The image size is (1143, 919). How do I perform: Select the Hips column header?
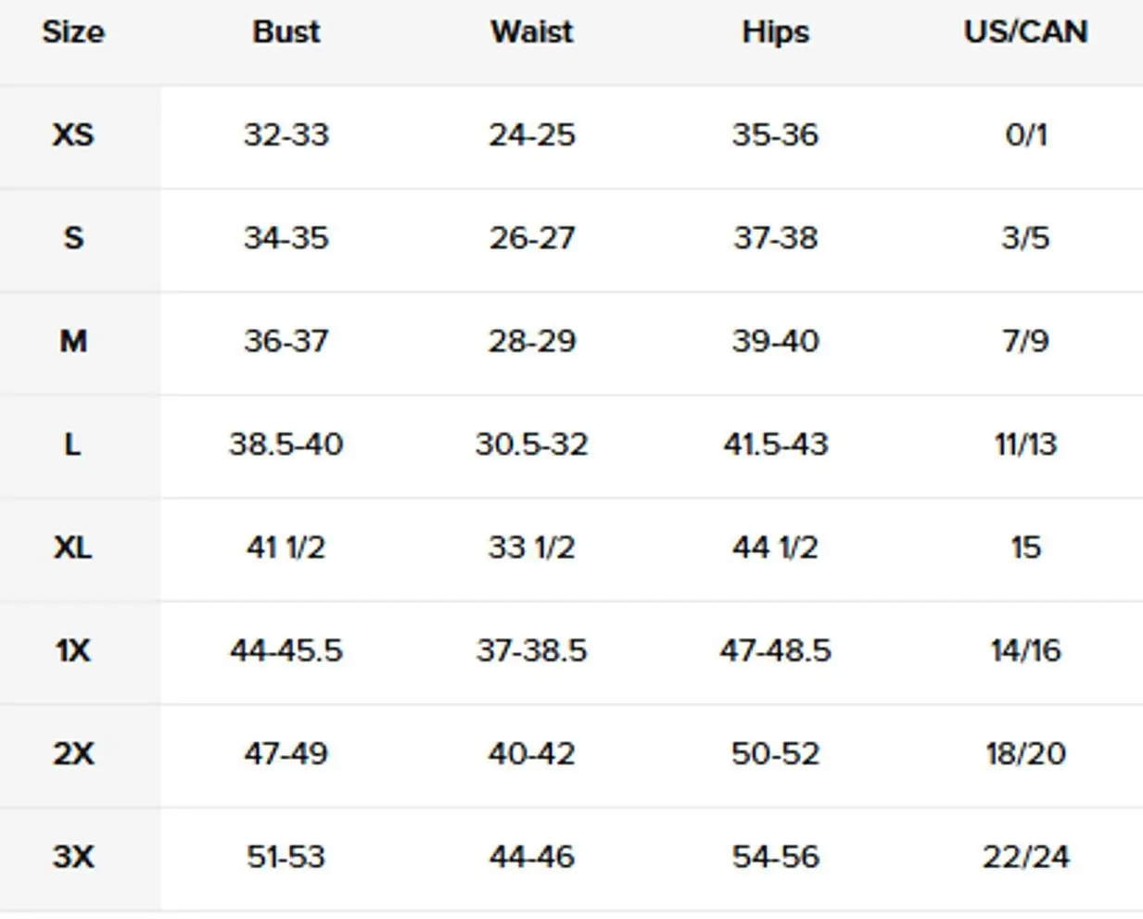tap(775, 32)
